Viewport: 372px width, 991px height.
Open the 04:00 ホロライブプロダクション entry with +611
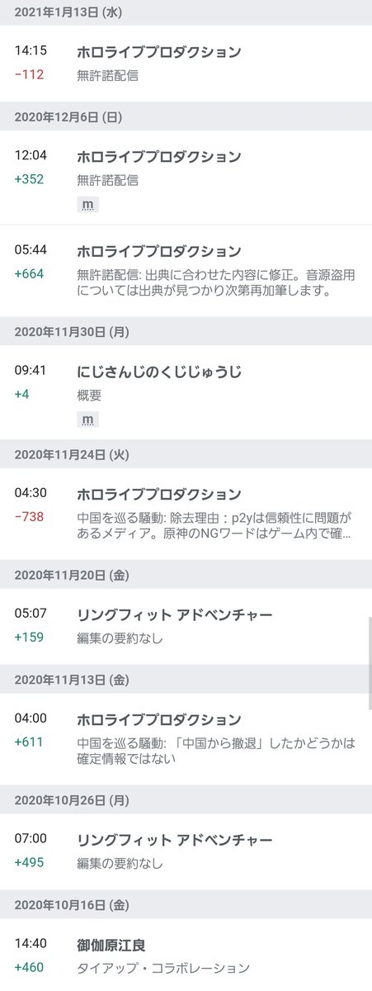pos(186,737)
